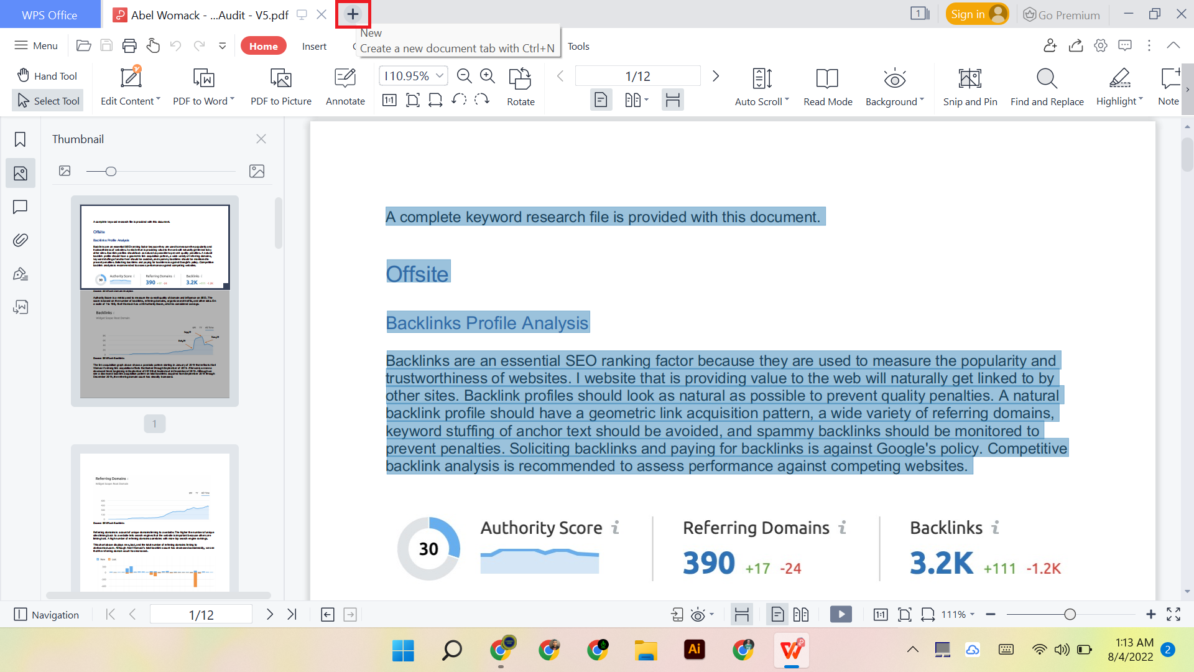The width and height of the screenshot is (1194, 672).
Task: Select the signature tool in the sidebar
Action: pos(20,274)
